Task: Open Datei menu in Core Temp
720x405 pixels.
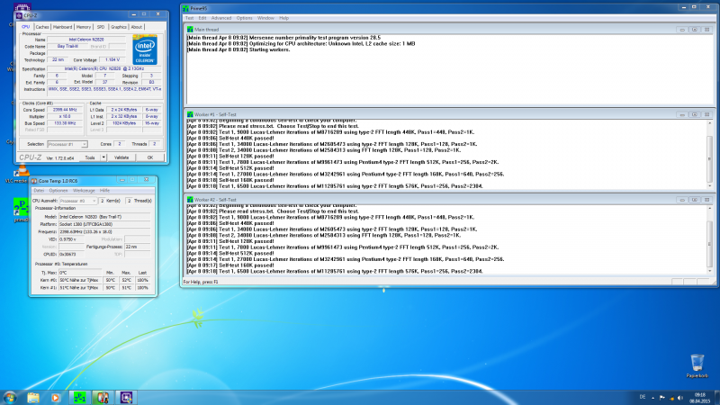Action: (x=39, y=190)
